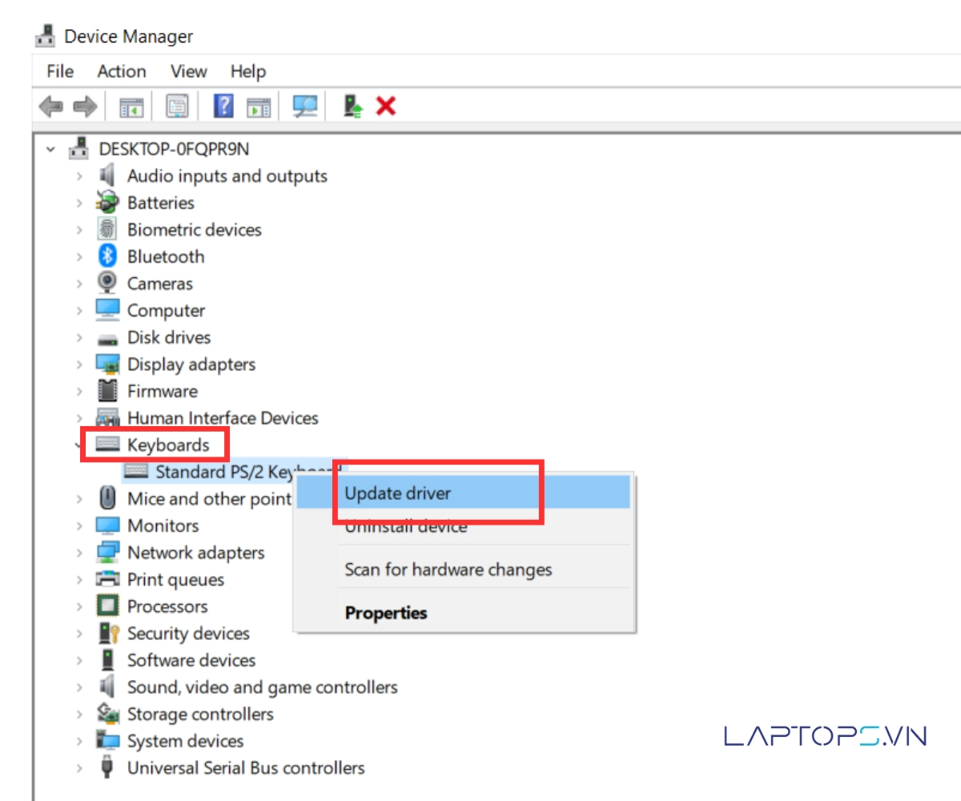Open Properties from the context menu
The height and width of the screenshot is (801, 961).
(x=385, y=613)
